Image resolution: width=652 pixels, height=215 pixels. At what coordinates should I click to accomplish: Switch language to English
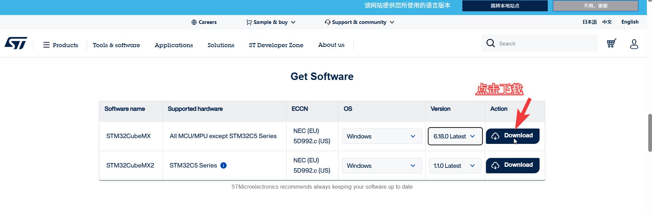coord(630,22)
